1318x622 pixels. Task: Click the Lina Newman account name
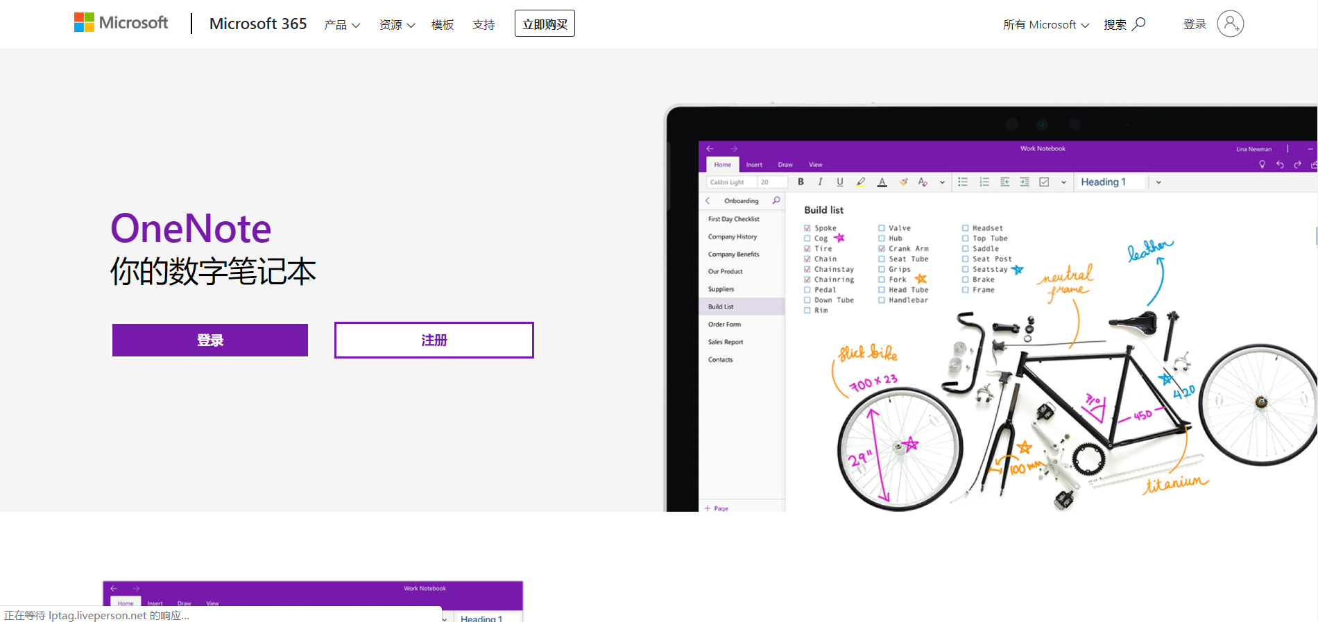(1254, 149)
